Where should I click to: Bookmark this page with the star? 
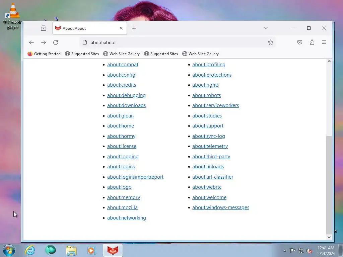pos(271,42)
